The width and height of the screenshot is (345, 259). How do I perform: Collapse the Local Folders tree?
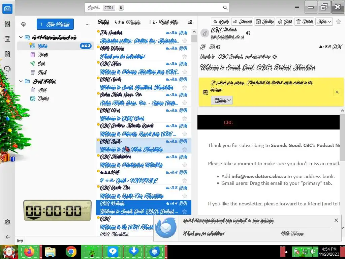pos(21,81)
